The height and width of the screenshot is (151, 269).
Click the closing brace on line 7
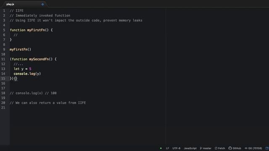tap(11, 40)
